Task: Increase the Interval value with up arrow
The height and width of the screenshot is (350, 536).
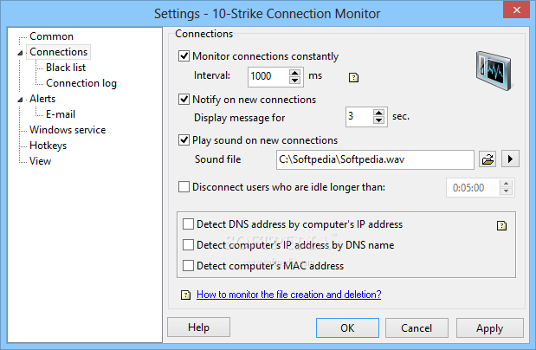Action: coord(294,73)
